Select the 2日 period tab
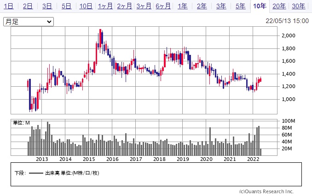This screenshot has height=196, width=312. pyautogui.click(x=28, y=6)
